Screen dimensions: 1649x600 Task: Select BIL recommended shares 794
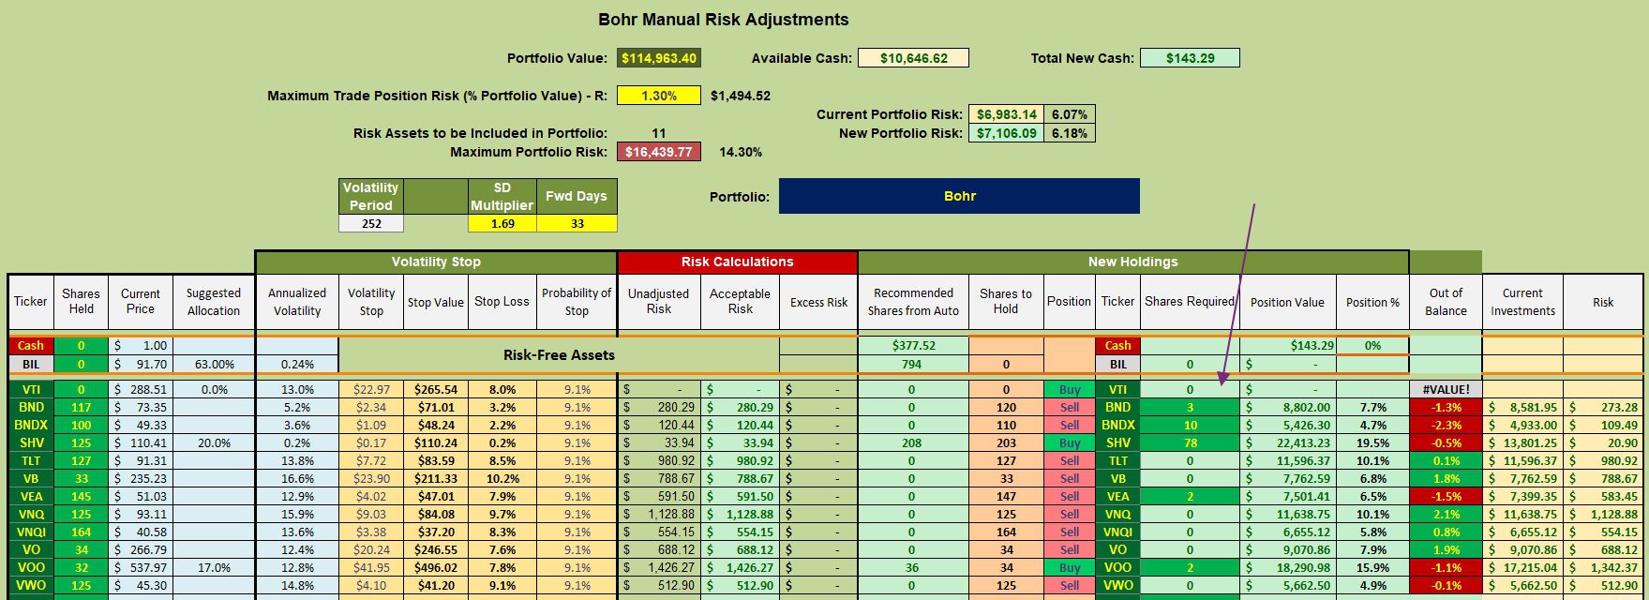[x=913, y=364]
